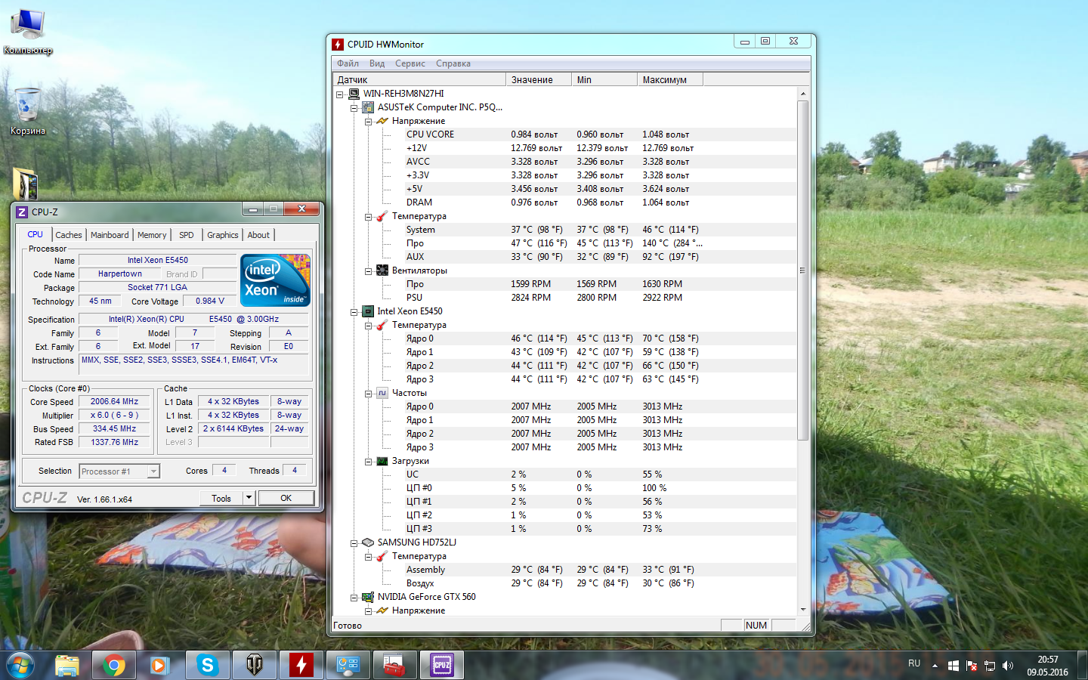The height and width of the screenshot is (680, 1088).
Task: Collapse Напряжение under ASUSTeK
Action: 369,122
